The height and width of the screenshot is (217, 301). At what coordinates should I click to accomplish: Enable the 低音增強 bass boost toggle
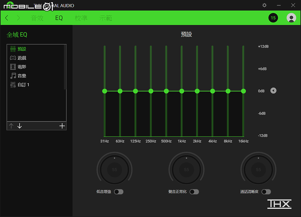point(119,192)
